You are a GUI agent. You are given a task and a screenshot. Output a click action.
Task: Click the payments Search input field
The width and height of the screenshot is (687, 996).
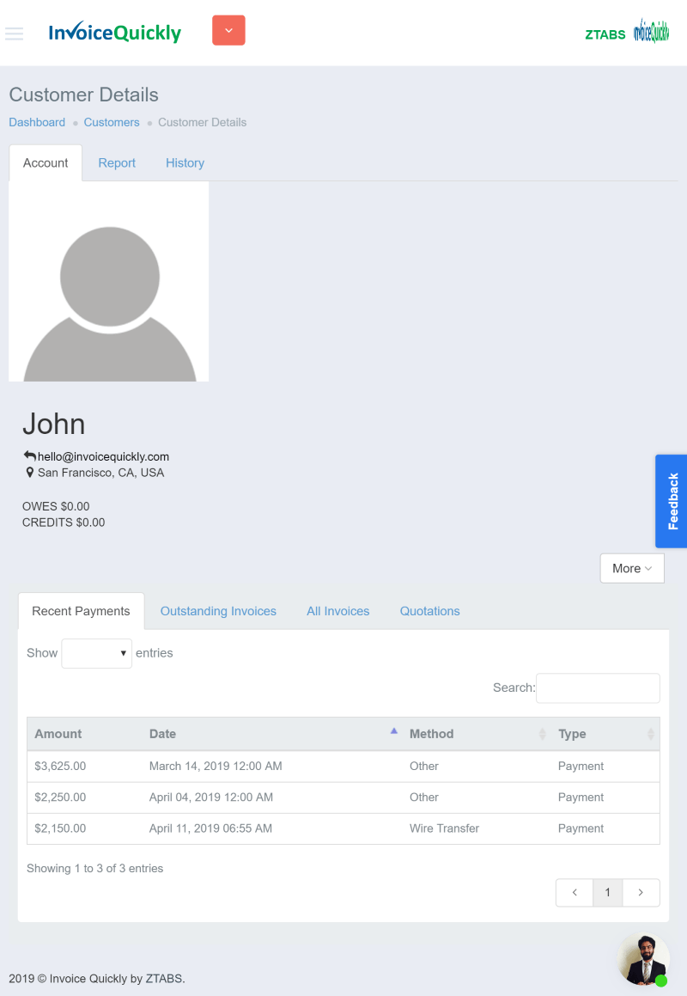point(598,687)
